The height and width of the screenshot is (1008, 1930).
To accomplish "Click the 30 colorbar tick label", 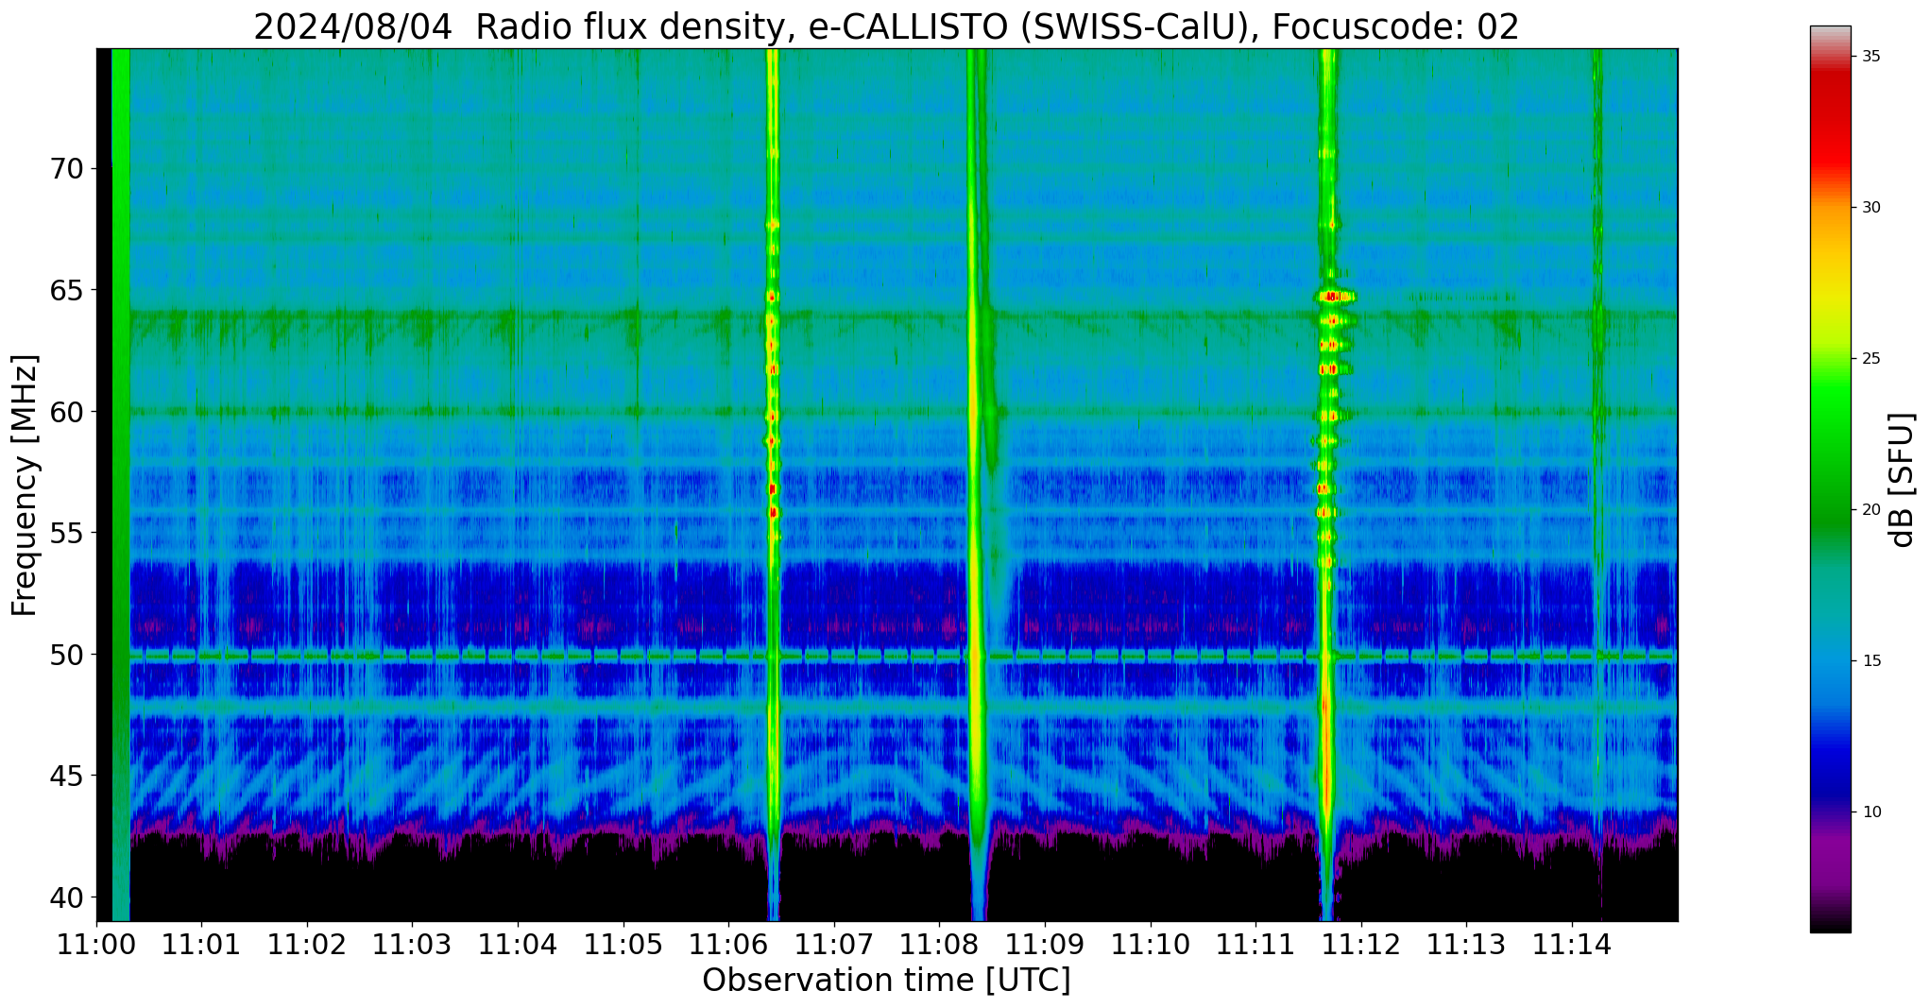I will coord(1870,208).
